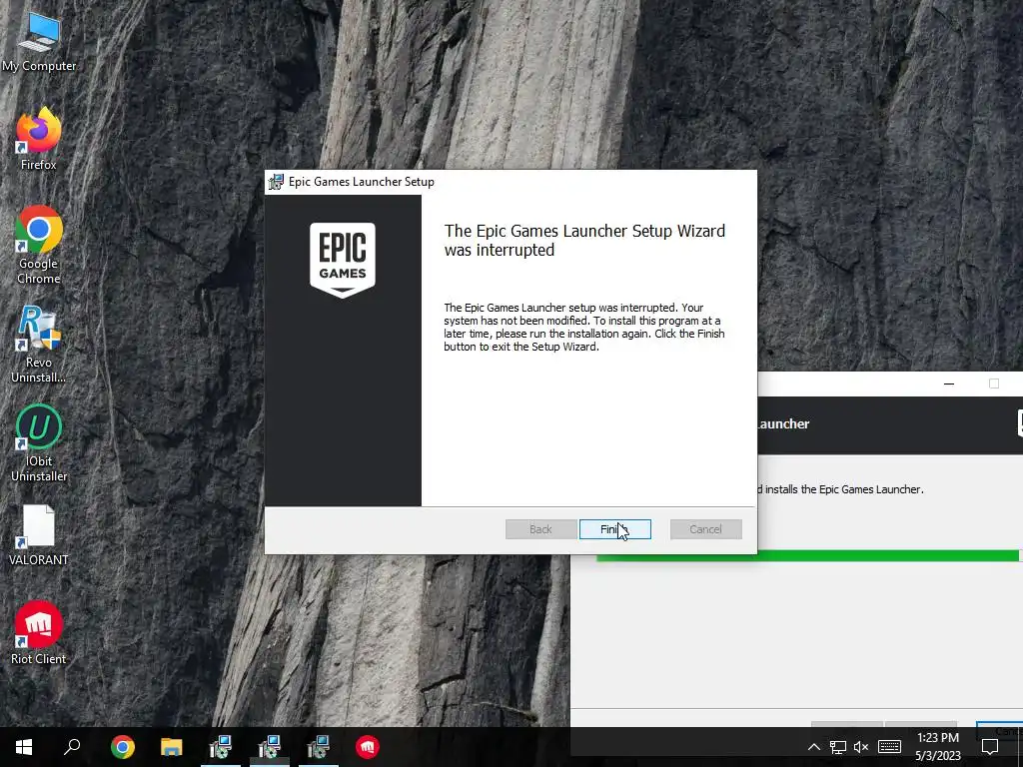Minimize the background launcher installer window

[x=949, y=383]
